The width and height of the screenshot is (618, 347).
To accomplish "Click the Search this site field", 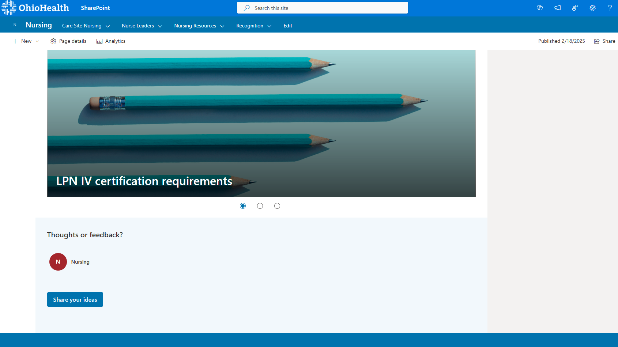I will [x=323, y=8].
